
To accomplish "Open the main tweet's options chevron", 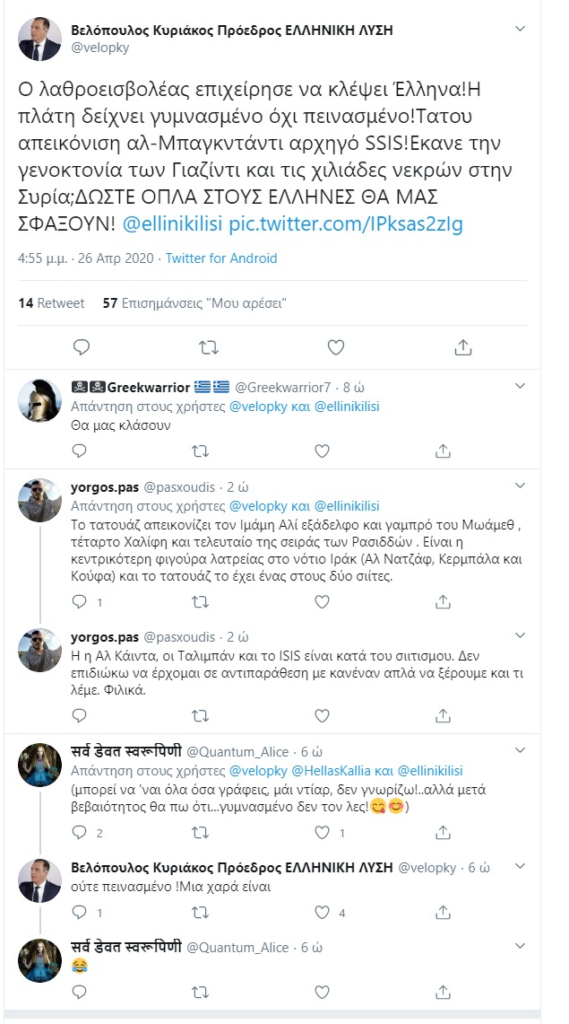I will (521, 31).
